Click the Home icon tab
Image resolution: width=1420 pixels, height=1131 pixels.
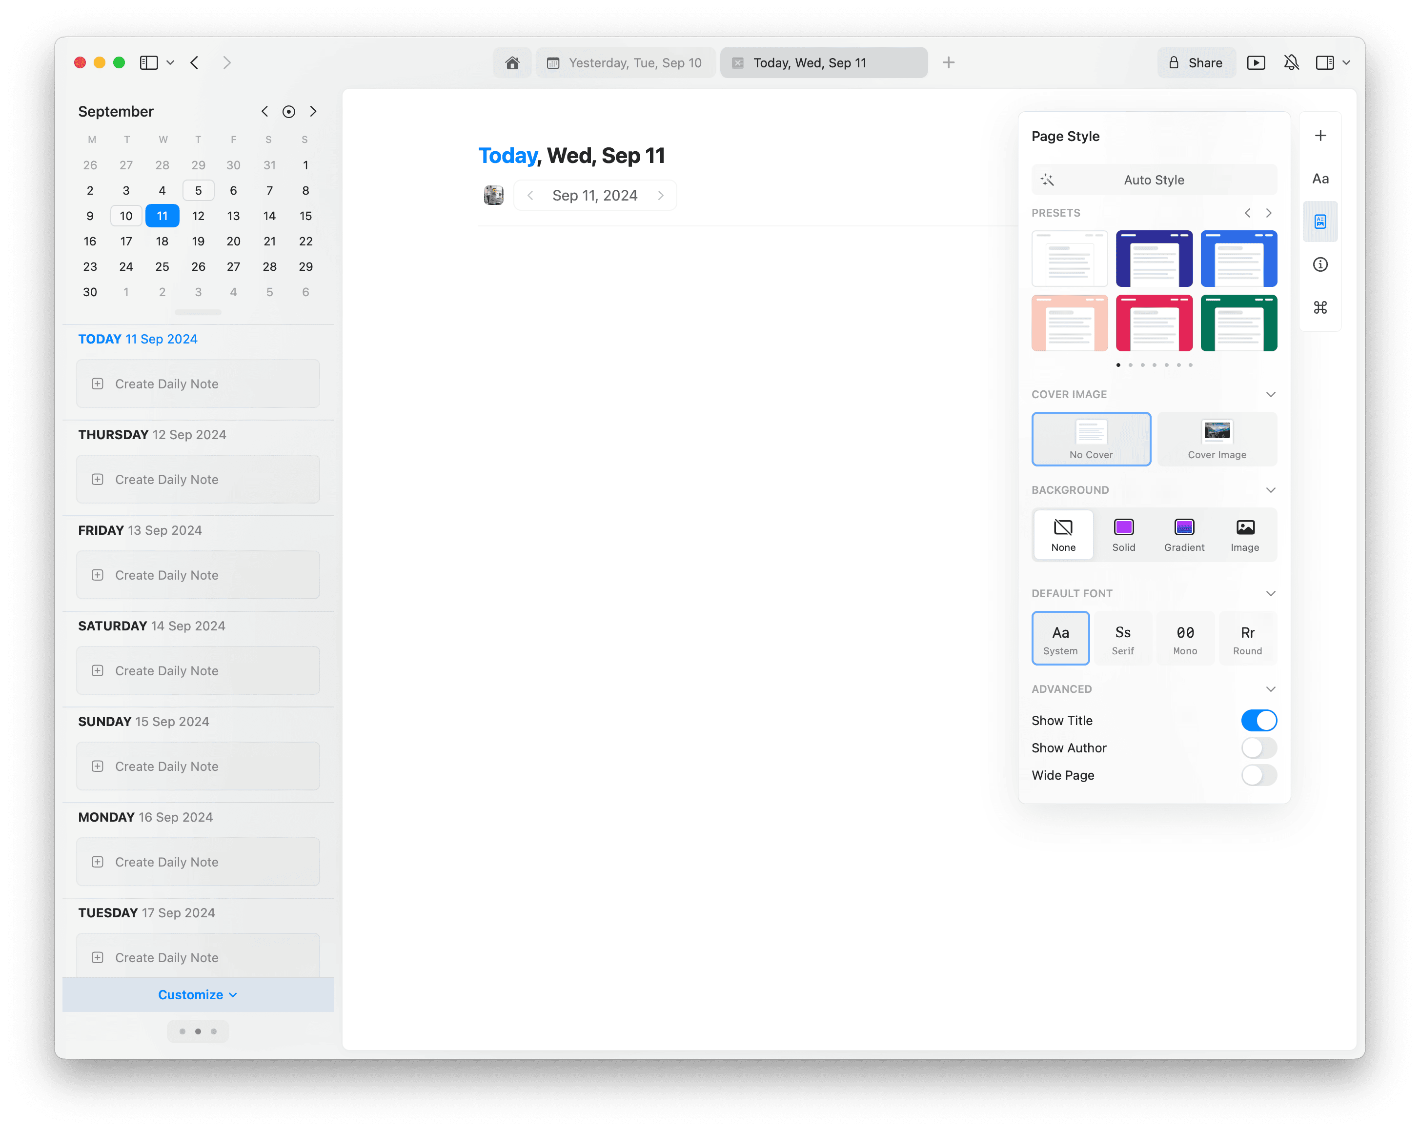(x=512, y=62)
